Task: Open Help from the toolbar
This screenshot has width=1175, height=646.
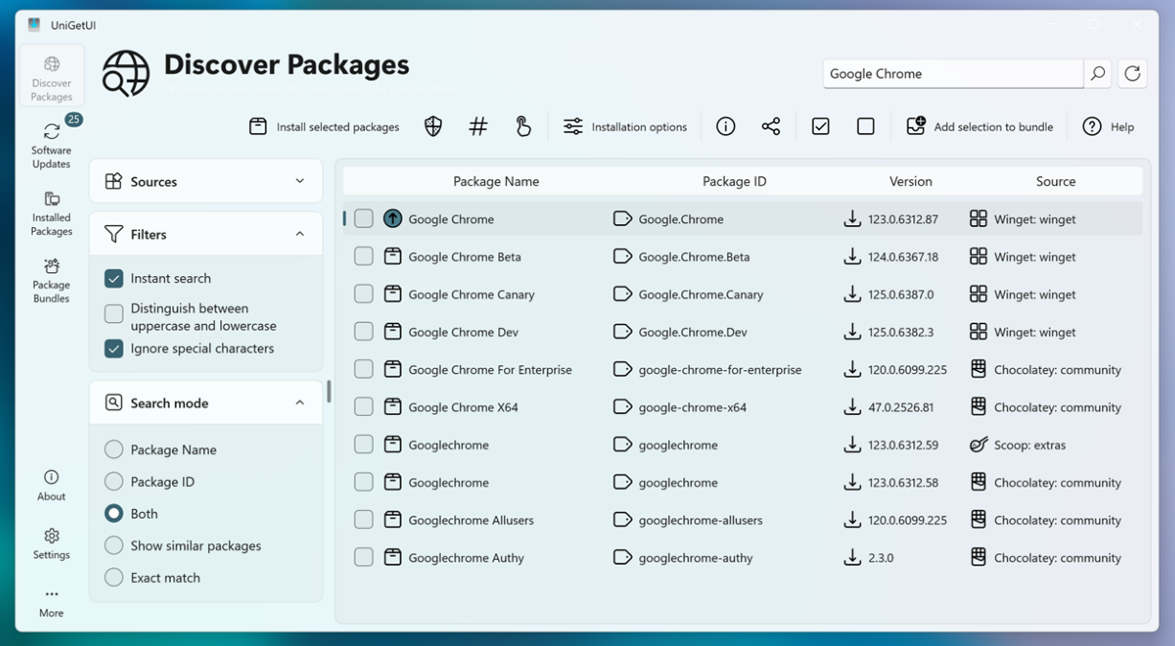Action: click(1108, 127)
